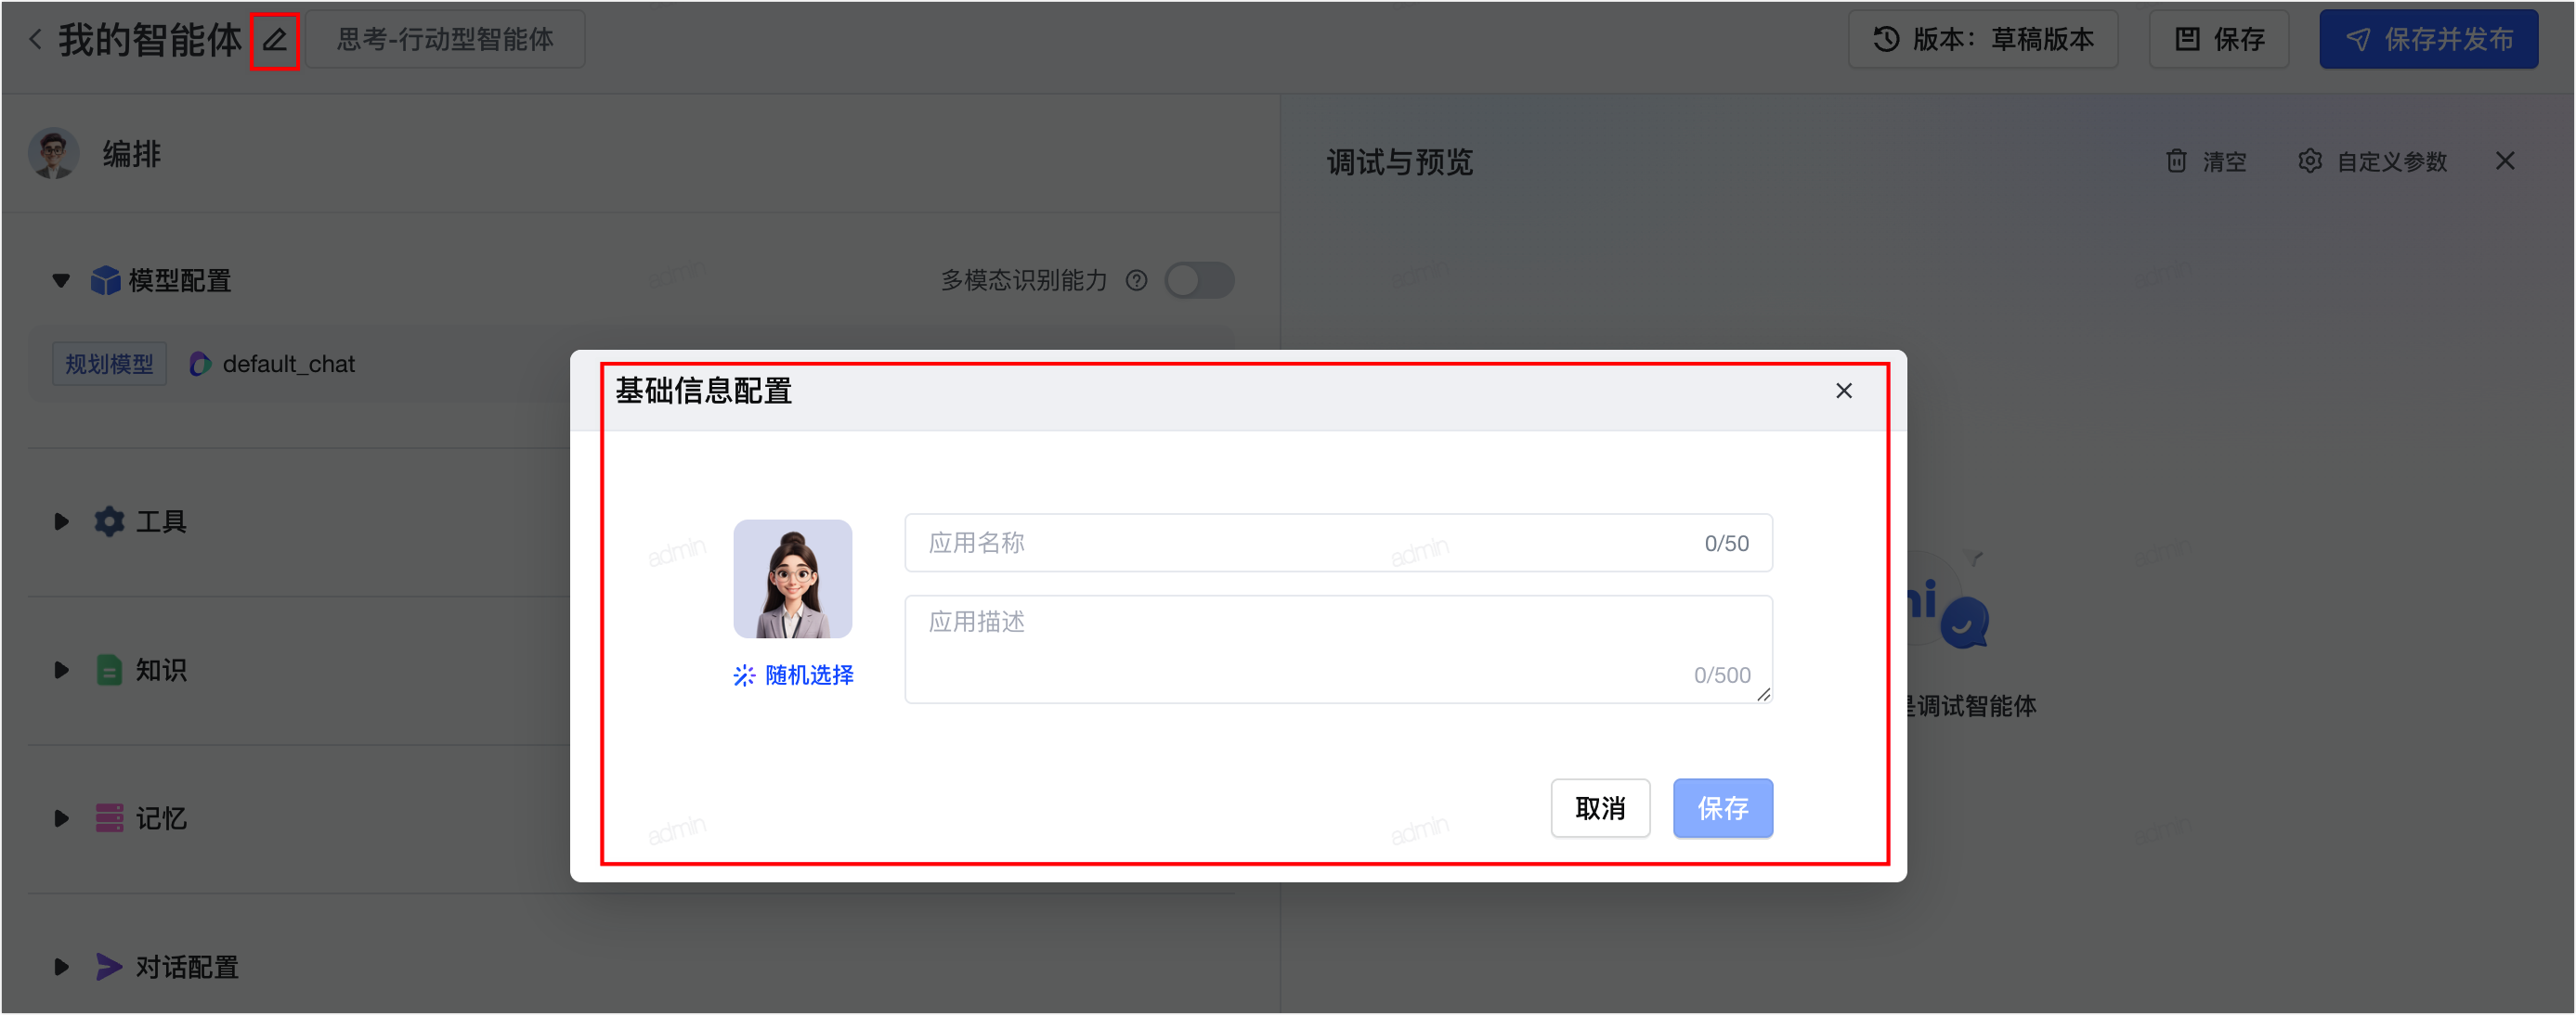Click the trash 清空 icon in debug panel

click(x=2176, y=161)
